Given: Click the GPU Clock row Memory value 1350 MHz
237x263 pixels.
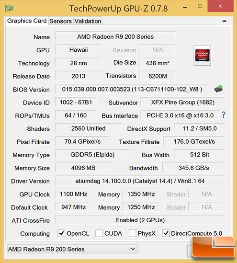Looking at the screenshot, I should 141,194.
